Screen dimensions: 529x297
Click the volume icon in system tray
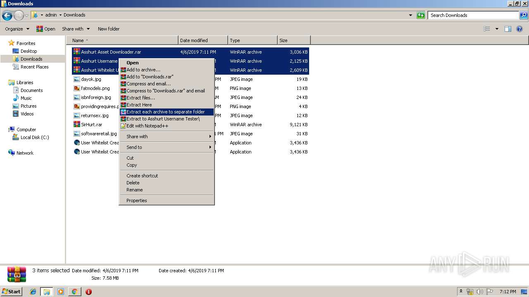pos(479,292)
